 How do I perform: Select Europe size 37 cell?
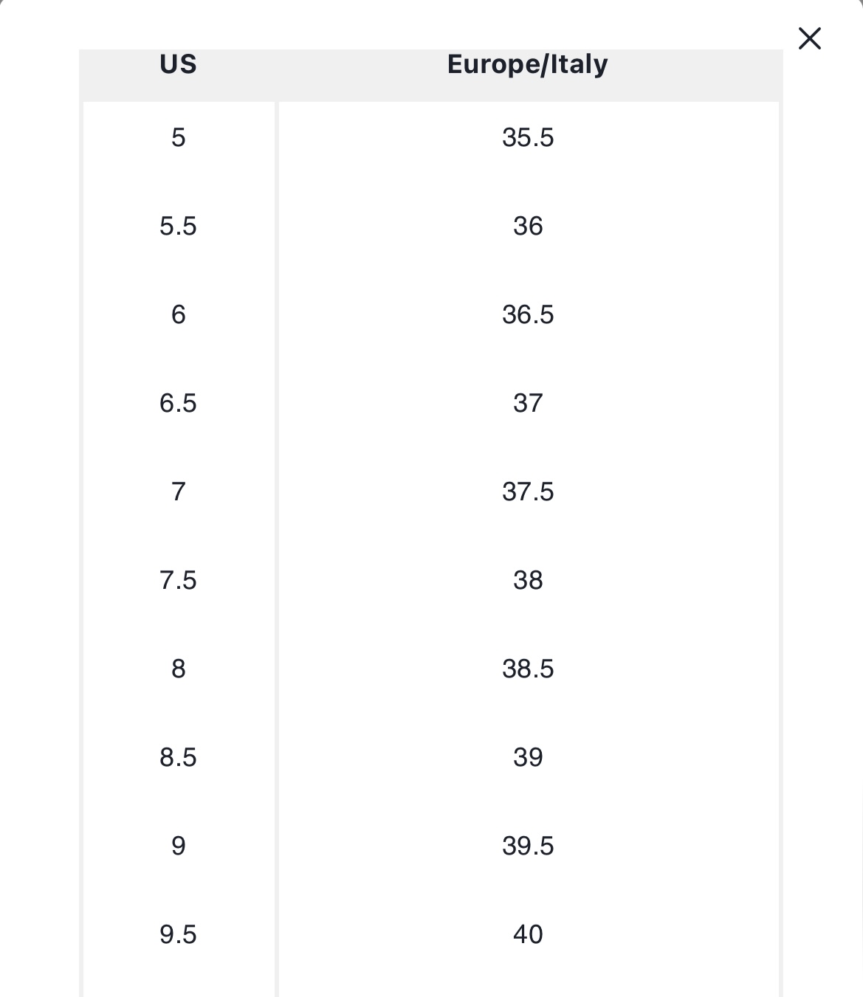(529, 403)
